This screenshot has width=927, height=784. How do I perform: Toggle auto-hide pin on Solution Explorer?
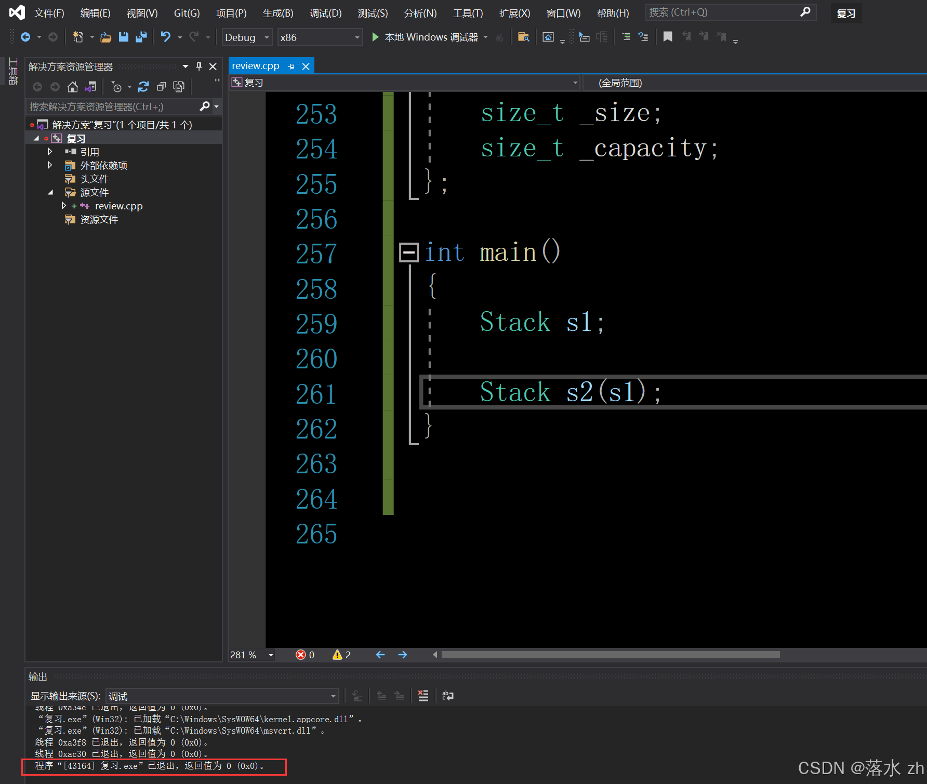pyautogui.click(x=198, y=67)
